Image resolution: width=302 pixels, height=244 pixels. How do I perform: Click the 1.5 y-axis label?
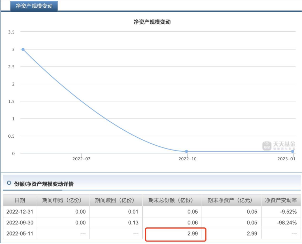click(11, 101)
